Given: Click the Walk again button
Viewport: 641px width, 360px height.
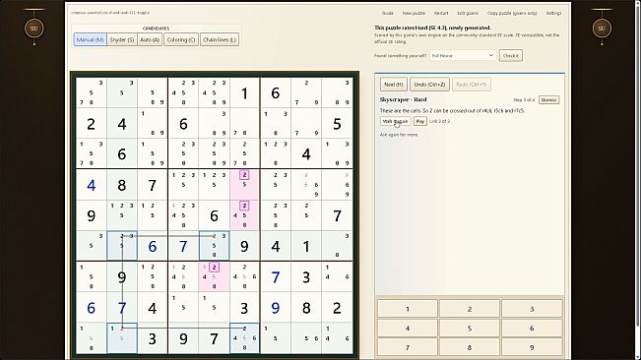Looking at the screenshot, I should pyautogui.click(x=395, y=121).
